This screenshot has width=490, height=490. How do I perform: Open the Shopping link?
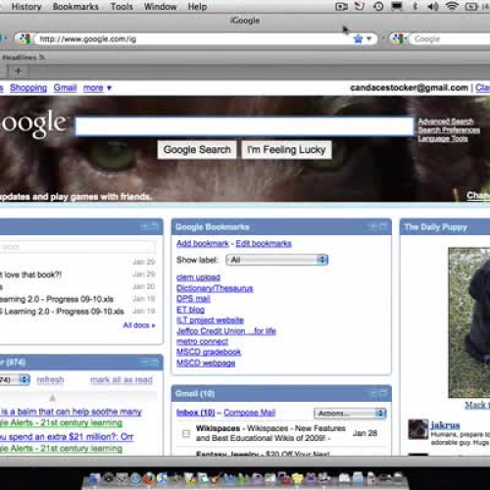click(28, 87)
